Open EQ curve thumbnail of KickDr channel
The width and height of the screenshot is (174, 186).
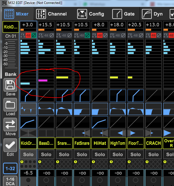pyautogui.click(x=28, y=109)
